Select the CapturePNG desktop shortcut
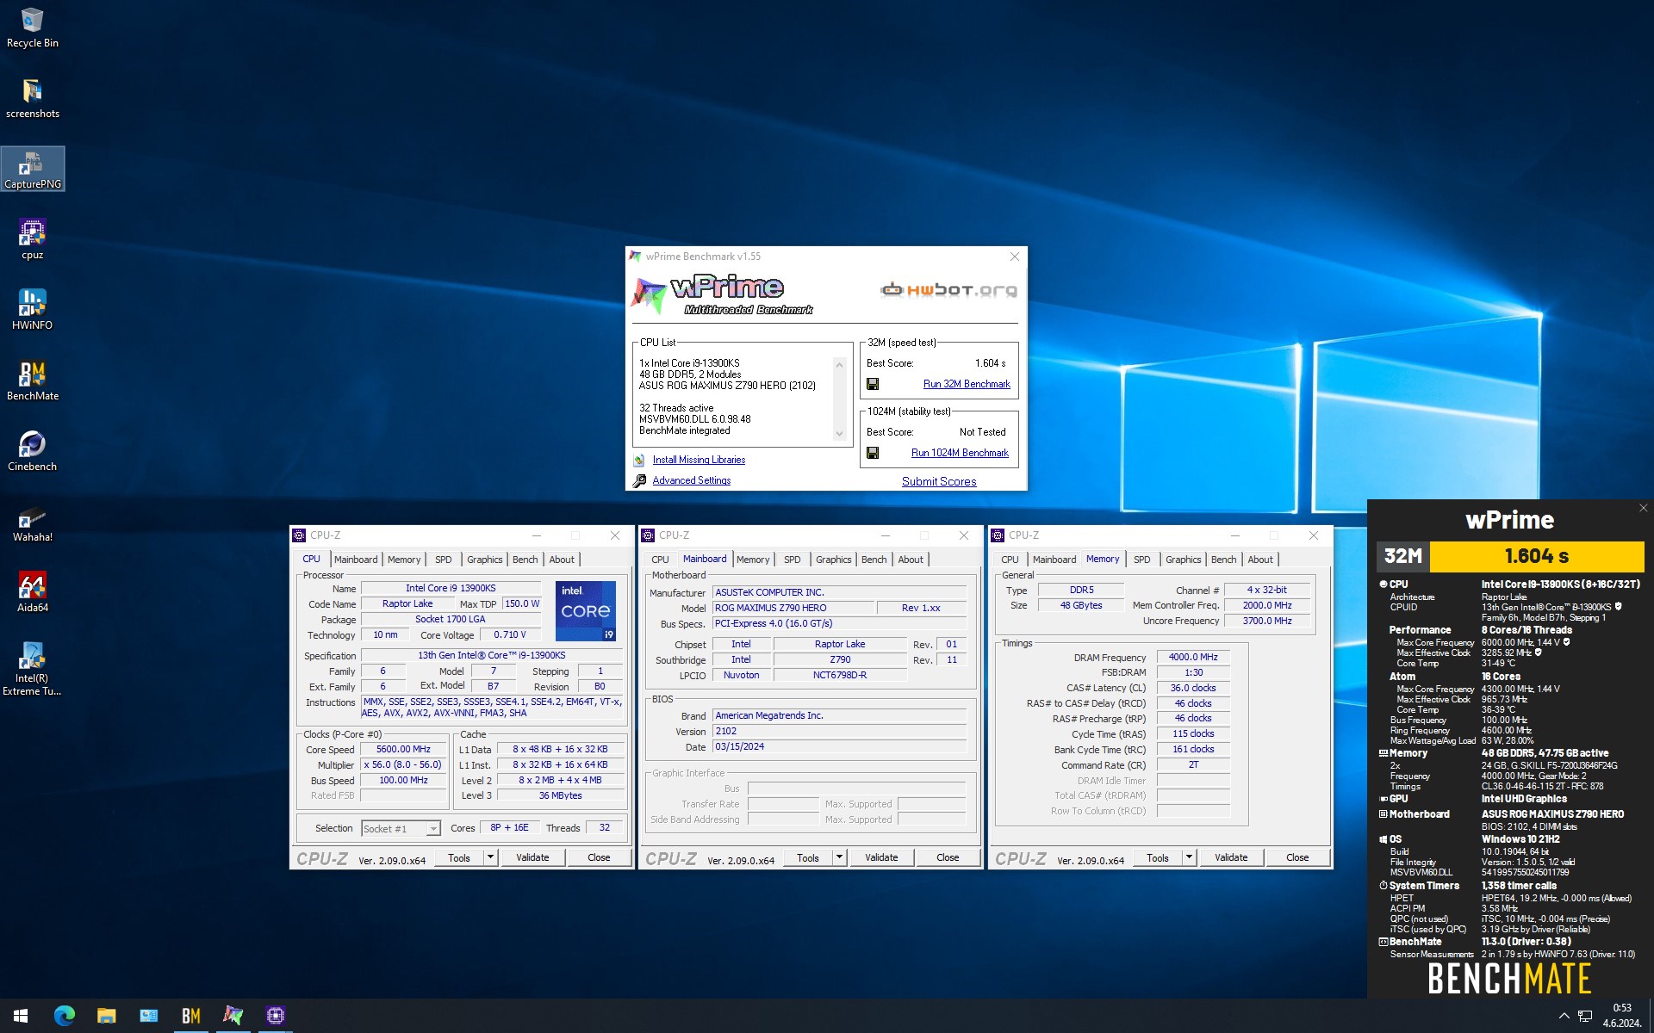The height and width of the screenshot is (1033, 1654). coord(32,169)
